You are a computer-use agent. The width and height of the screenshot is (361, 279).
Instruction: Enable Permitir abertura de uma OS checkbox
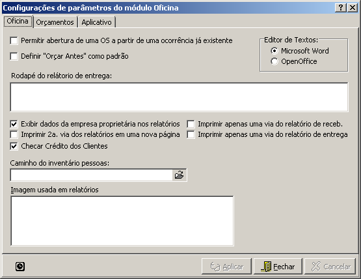[x=14, y=41]
